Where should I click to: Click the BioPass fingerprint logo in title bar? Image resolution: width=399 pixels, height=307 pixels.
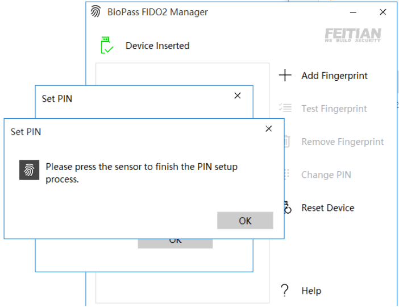click(96, 12)
